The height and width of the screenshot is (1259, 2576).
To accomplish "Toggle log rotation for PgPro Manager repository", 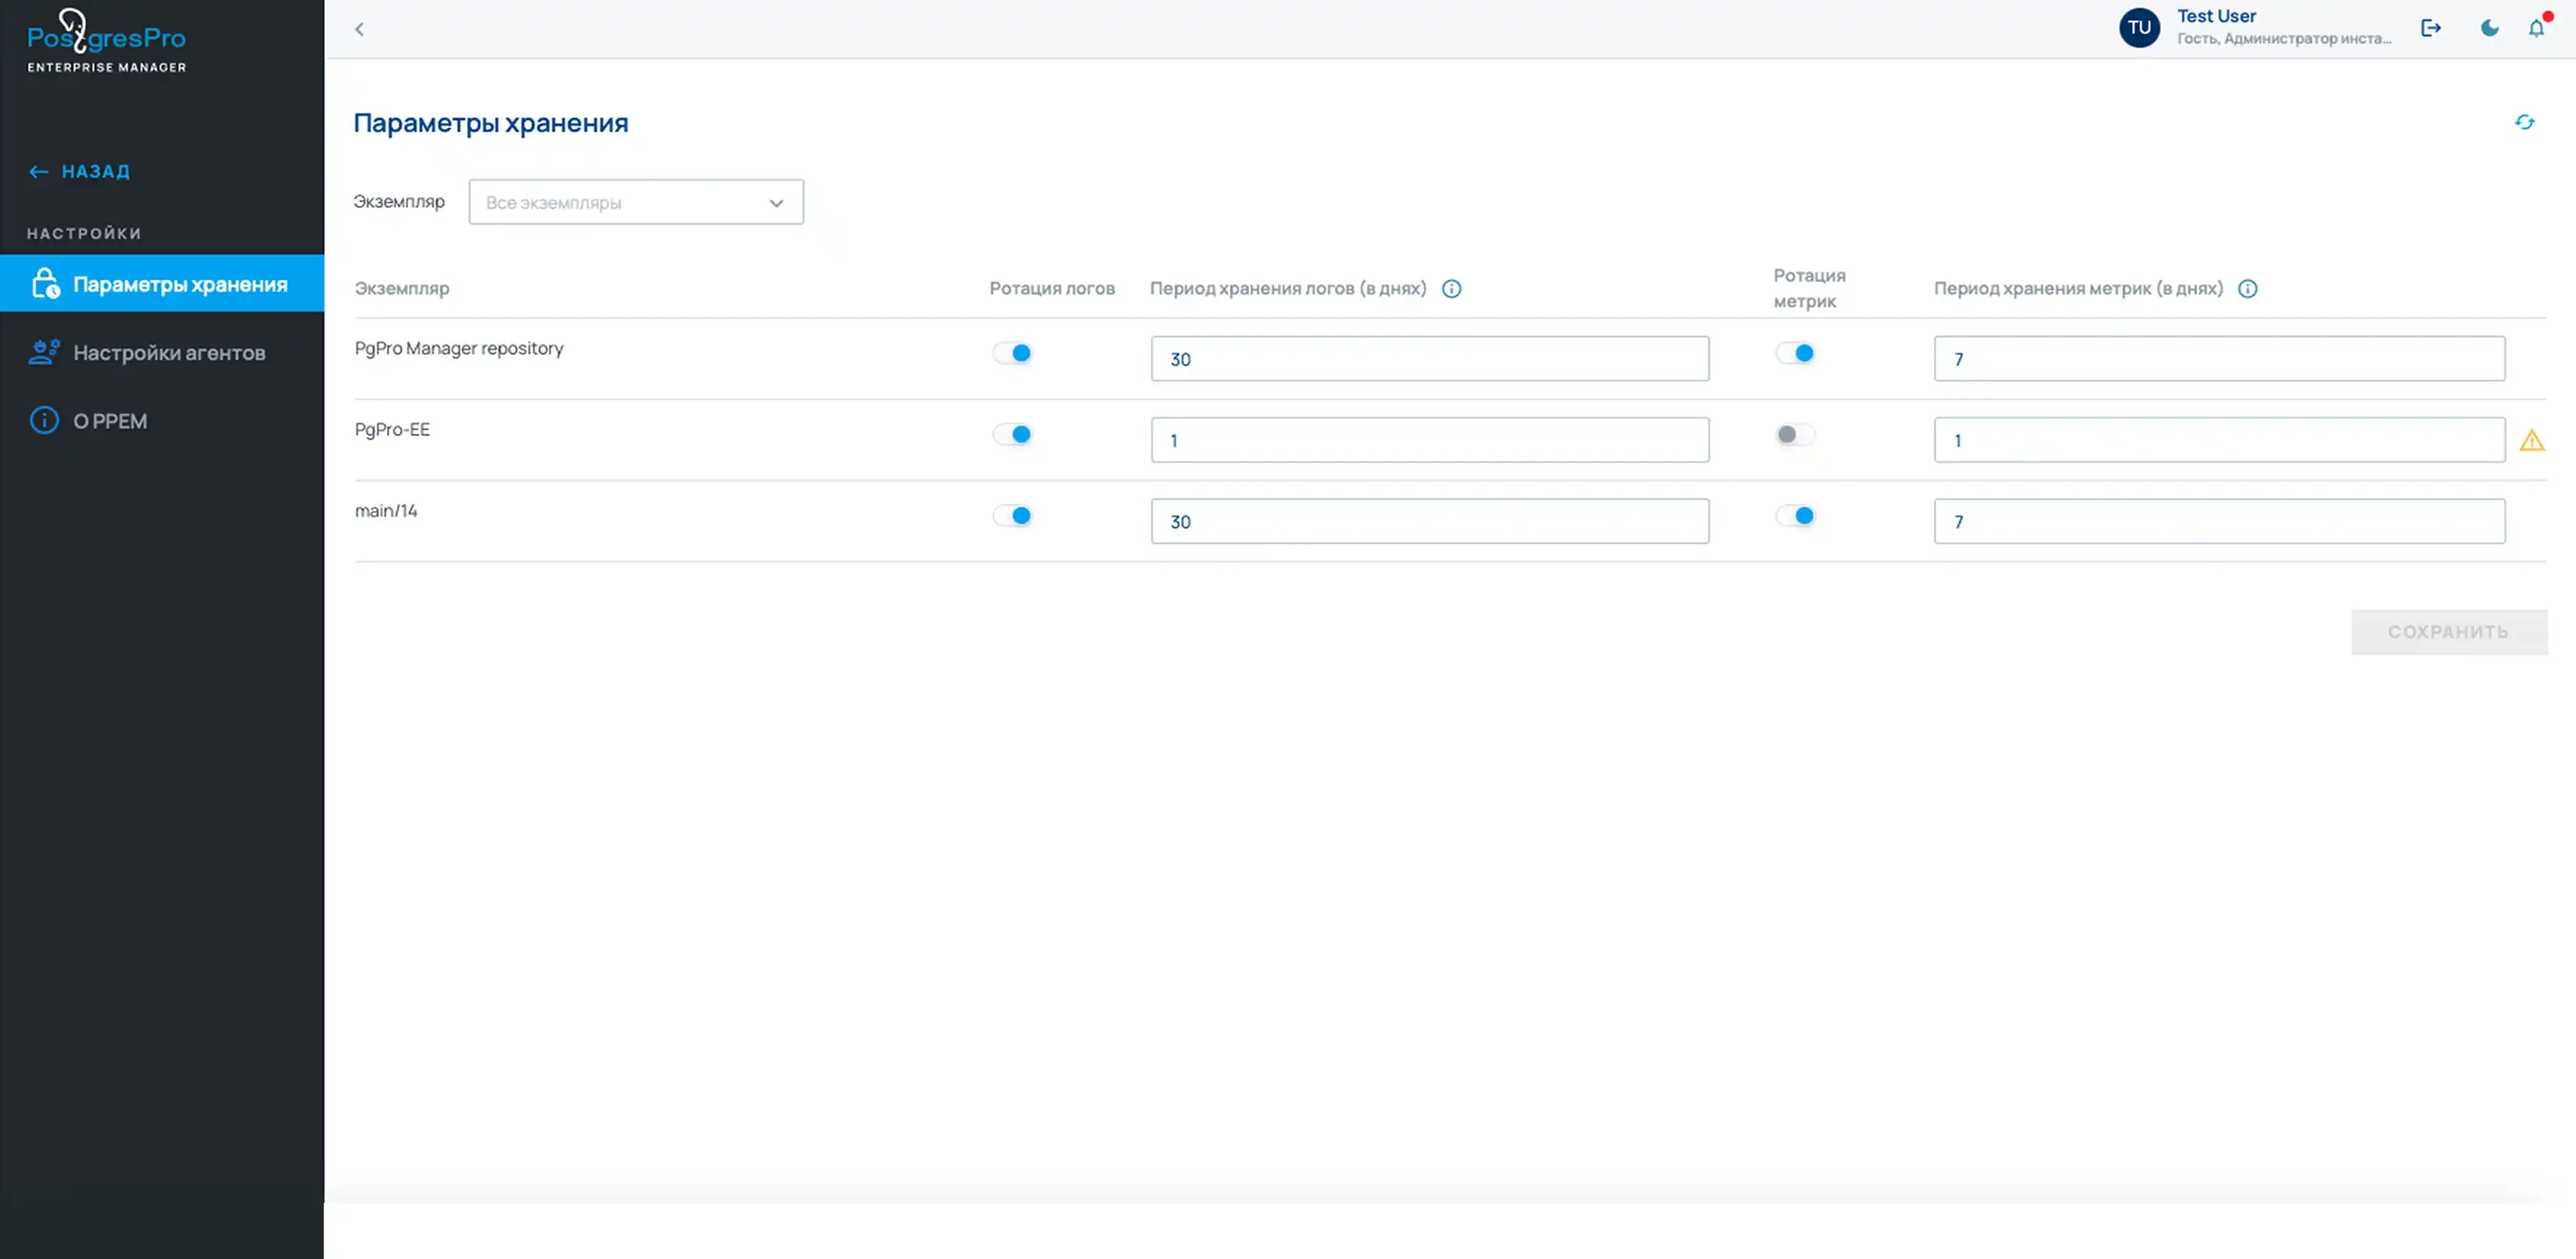I will 1012,353.
